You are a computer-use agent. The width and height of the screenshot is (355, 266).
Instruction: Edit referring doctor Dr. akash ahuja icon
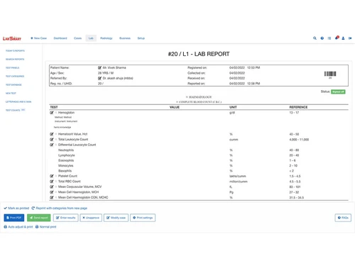pos(99,78)
